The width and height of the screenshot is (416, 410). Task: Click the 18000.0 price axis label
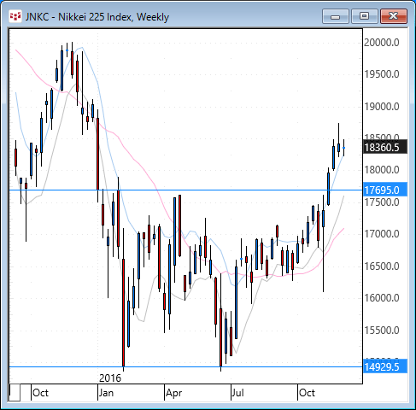point(382,170)
